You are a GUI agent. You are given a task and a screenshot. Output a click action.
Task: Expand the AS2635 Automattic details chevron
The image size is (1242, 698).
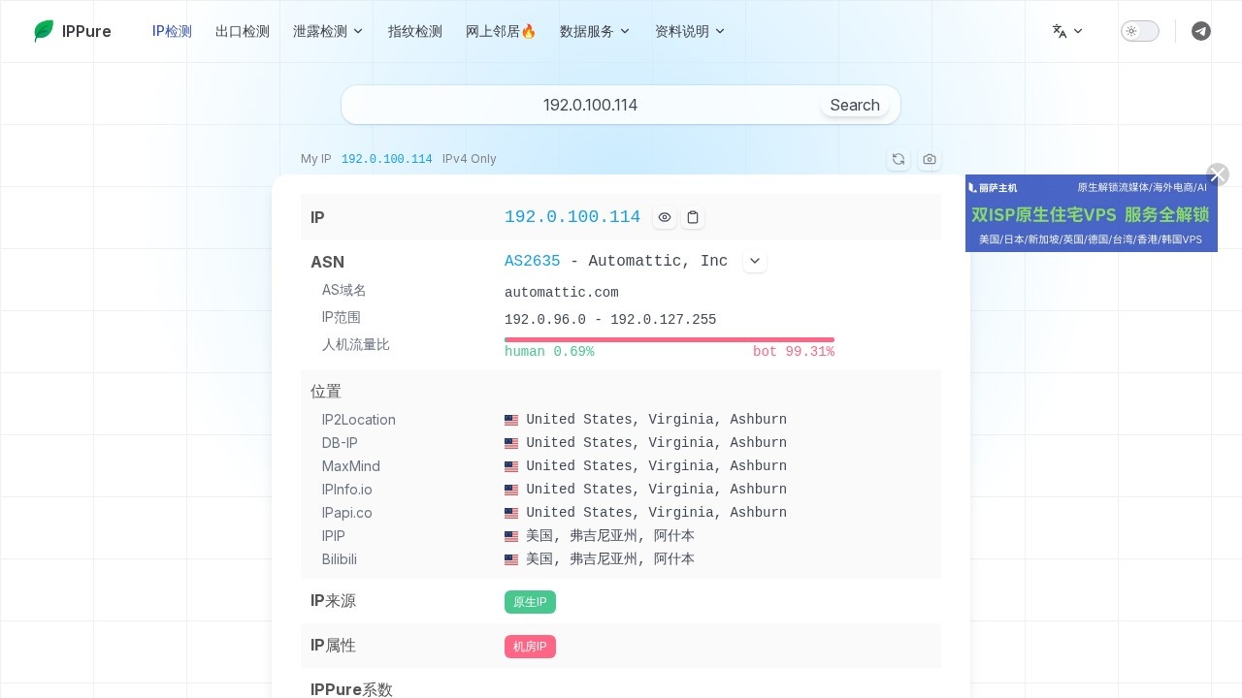755,262
